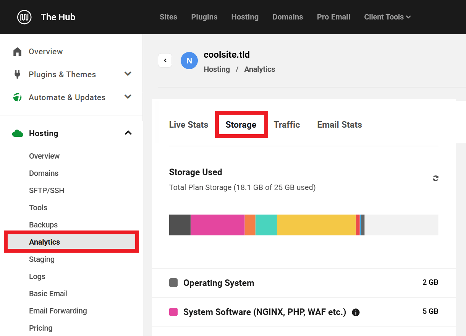Click the blue N site avatar
This screenshot has width=466, height=336.
[x=189, y=61]
